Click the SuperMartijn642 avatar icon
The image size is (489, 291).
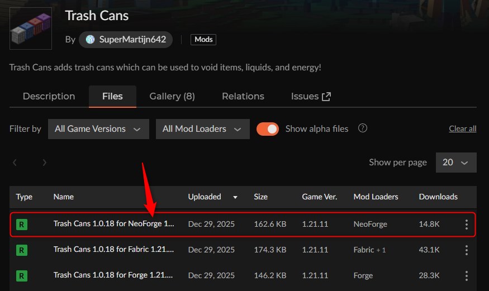[90, 40]
